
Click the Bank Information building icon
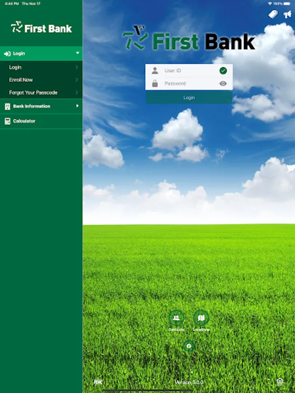point(7,106)
